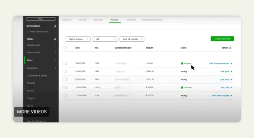Click the 10/23/2024 date cell
254x138 pixels.
[80, 63]
